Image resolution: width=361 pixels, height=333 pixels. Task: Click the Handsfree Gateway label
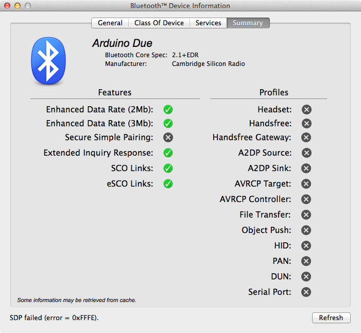(252, 137)
